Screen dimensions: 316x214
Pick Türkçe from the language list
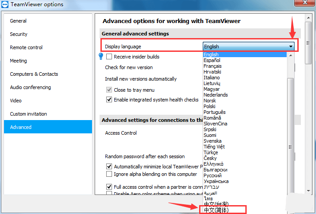[x=244, y=152]
